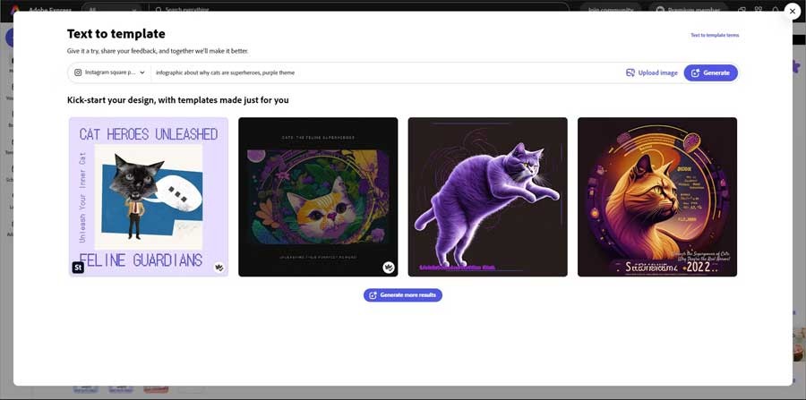Open the Text to template terms link
The image size is (806, 400).
[714, 35]
